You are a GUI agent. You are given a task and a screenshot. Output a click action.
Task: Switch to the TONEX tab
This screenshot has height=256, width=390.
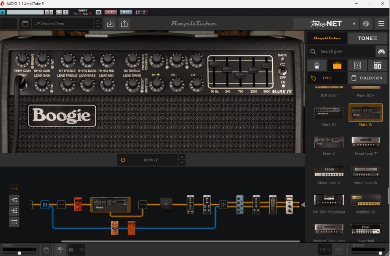[368, 38]
